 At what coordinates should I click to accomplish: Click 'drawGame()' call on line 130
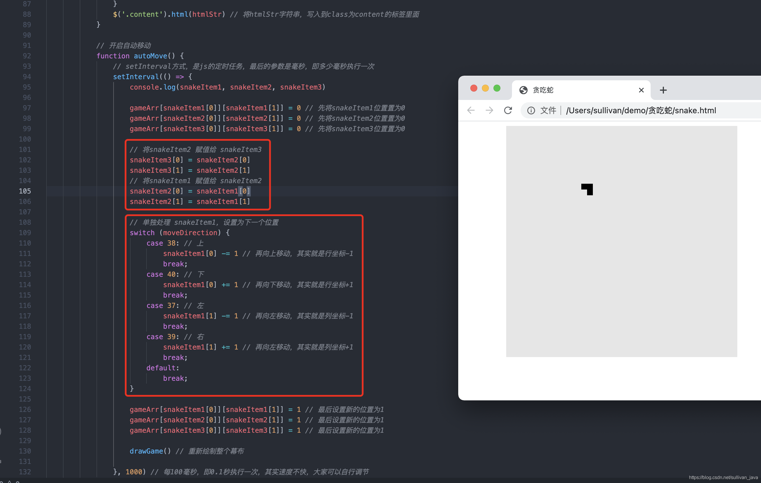150,451
